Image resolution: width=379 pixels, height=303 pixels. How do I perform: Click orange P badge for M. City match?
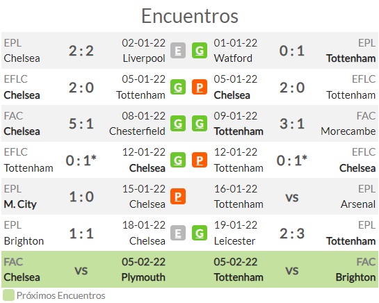[178, 197]
